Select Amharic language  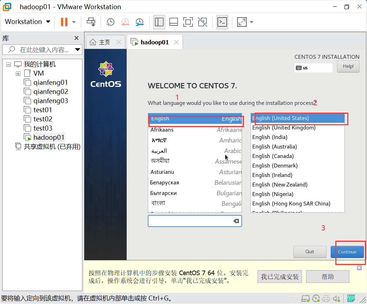(195, 140)
